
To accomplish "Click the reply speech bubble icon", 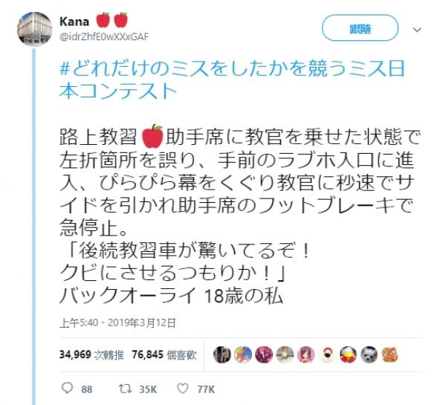I will [x=68, y=388].
